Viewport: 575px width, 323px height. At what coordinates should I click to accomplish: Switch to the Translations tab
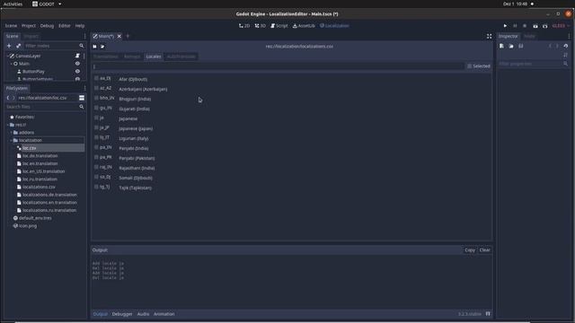point(106,57)
